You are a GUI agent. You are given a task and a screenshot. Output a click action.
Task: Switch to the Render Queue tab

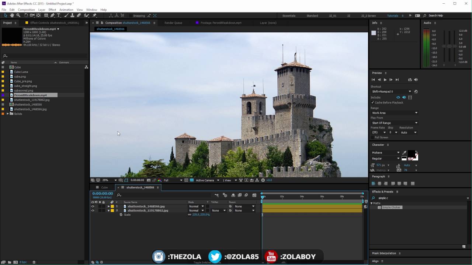tap(173, 23)
